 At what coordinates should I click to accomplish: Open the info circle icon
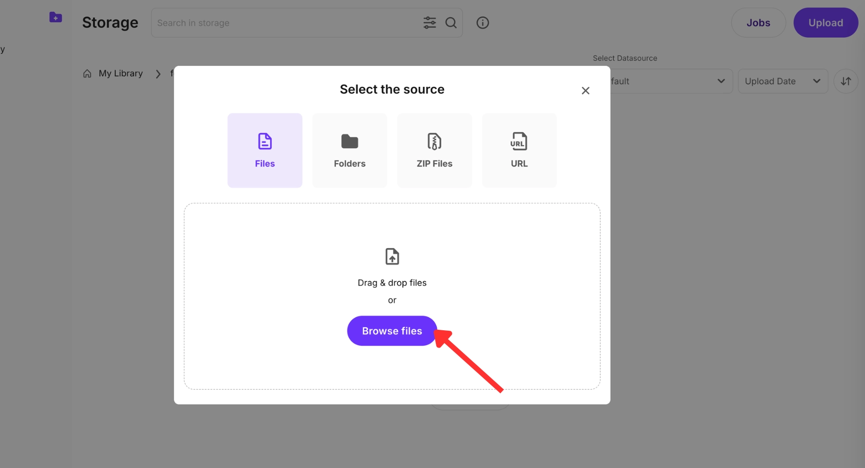tap(482, 23)
